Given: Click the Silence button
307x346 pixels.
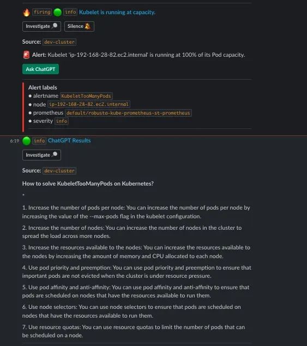Looking at the screenshot, I should click(79, 26).
